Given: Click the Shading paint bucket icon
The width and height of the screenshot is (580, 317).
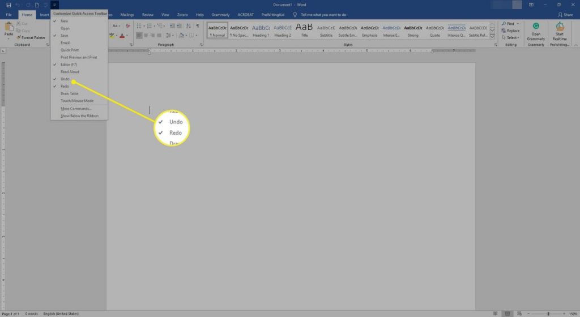Looking at the screenshot, I should (181, 36).
